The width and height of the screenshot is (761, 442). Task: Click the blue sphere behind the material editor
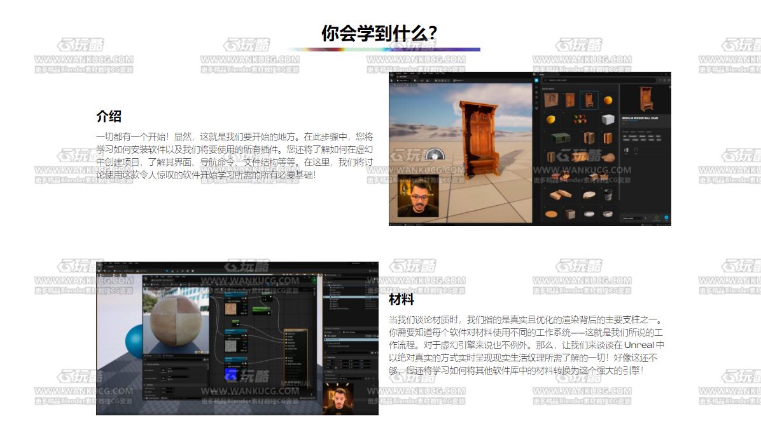[134, 342]
